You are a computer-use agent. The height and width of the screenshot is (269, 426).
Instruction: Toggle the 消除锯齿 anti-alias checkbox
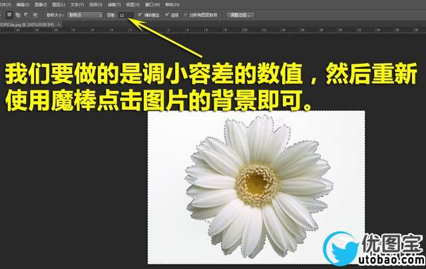point(140,15)
